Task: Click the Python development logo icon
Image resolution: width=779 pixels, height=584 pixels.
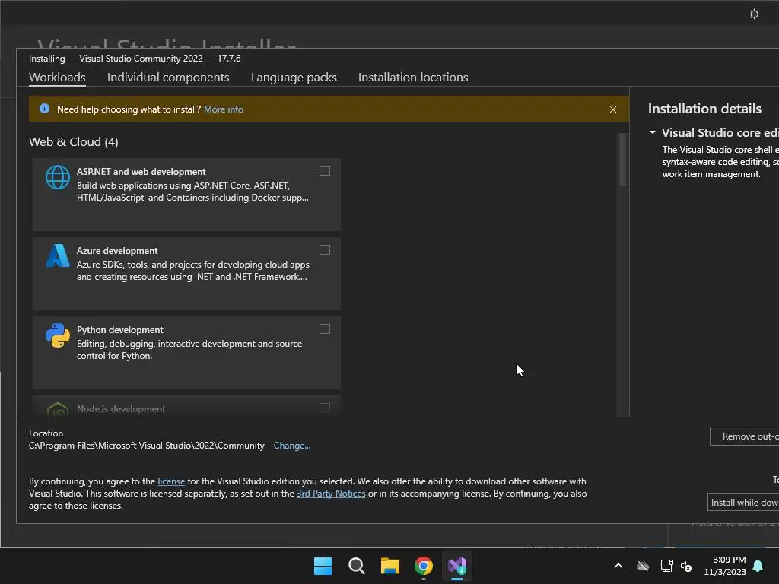Action: coord(58,335)
